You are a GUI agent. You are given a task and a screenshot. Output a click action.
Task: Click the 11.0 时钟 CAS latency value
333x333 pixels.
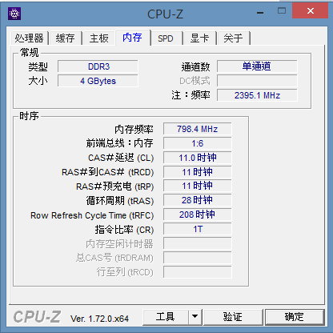coord(198,158)
